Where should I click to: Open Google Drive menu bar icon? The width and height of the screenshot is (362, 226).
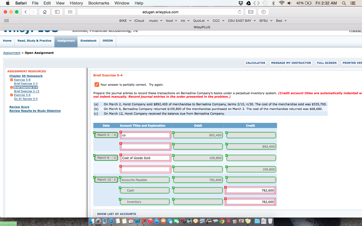[x=248, y=3]
